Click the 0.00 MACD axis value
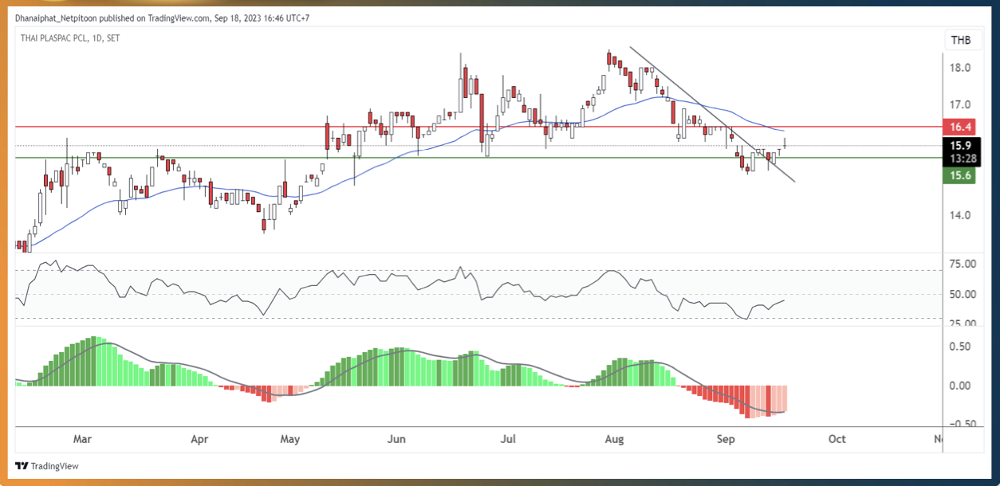Image resolution: width=1000 pixels, height=486 pixels. [961, 386]
